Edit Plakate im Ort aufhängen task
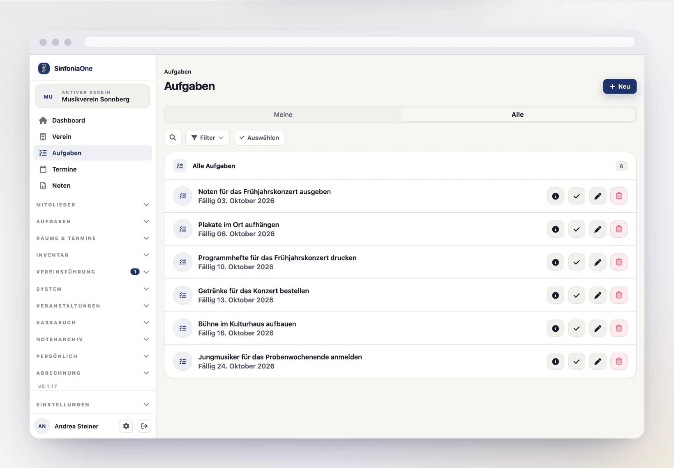The height and width of the screenshot is (468, 674). pyautogui.click(x=598, y=229)
